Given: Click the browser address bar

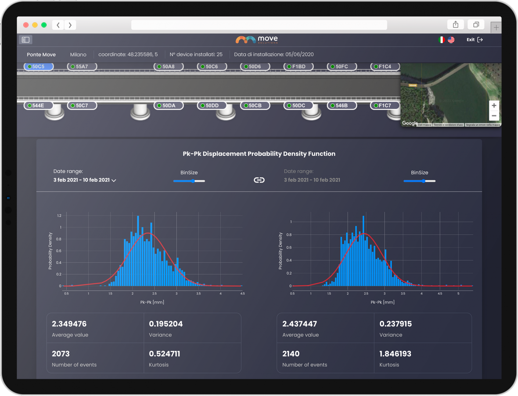Looking at the screenshot, I should pos(259,25).
